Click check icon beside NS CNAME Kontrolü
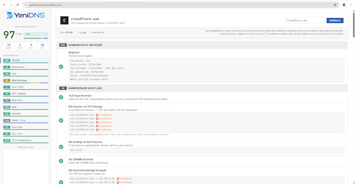Screen dimensions: 355x184 [x=61, y=161]
